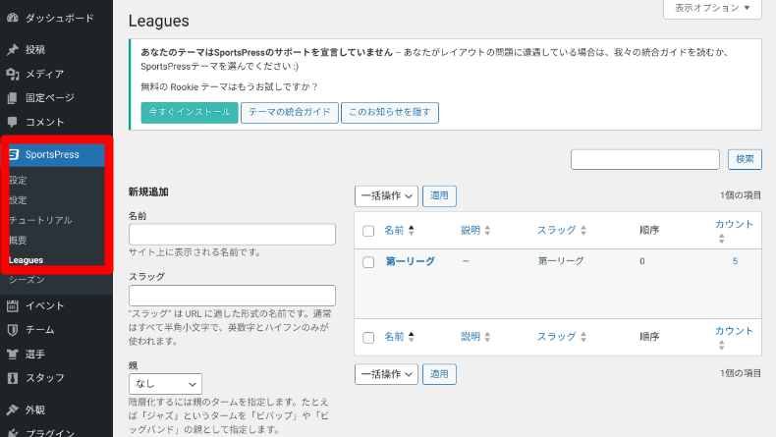This screenshot has width=776, height=437.
Task: Open 固定ページ in the sidebar menu
Action: (50, 98)
